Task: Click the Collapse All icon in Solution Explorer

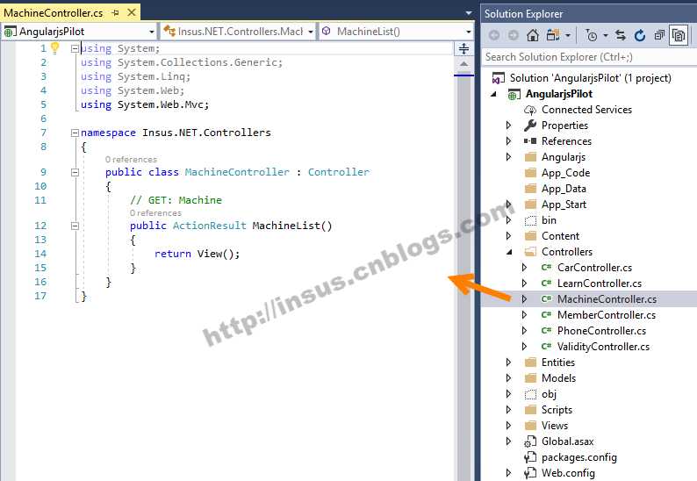Action: 659,35
